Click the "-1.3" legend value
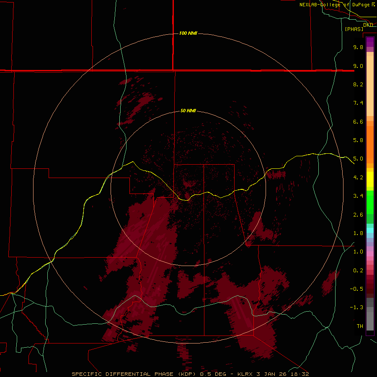 (356, 307)
